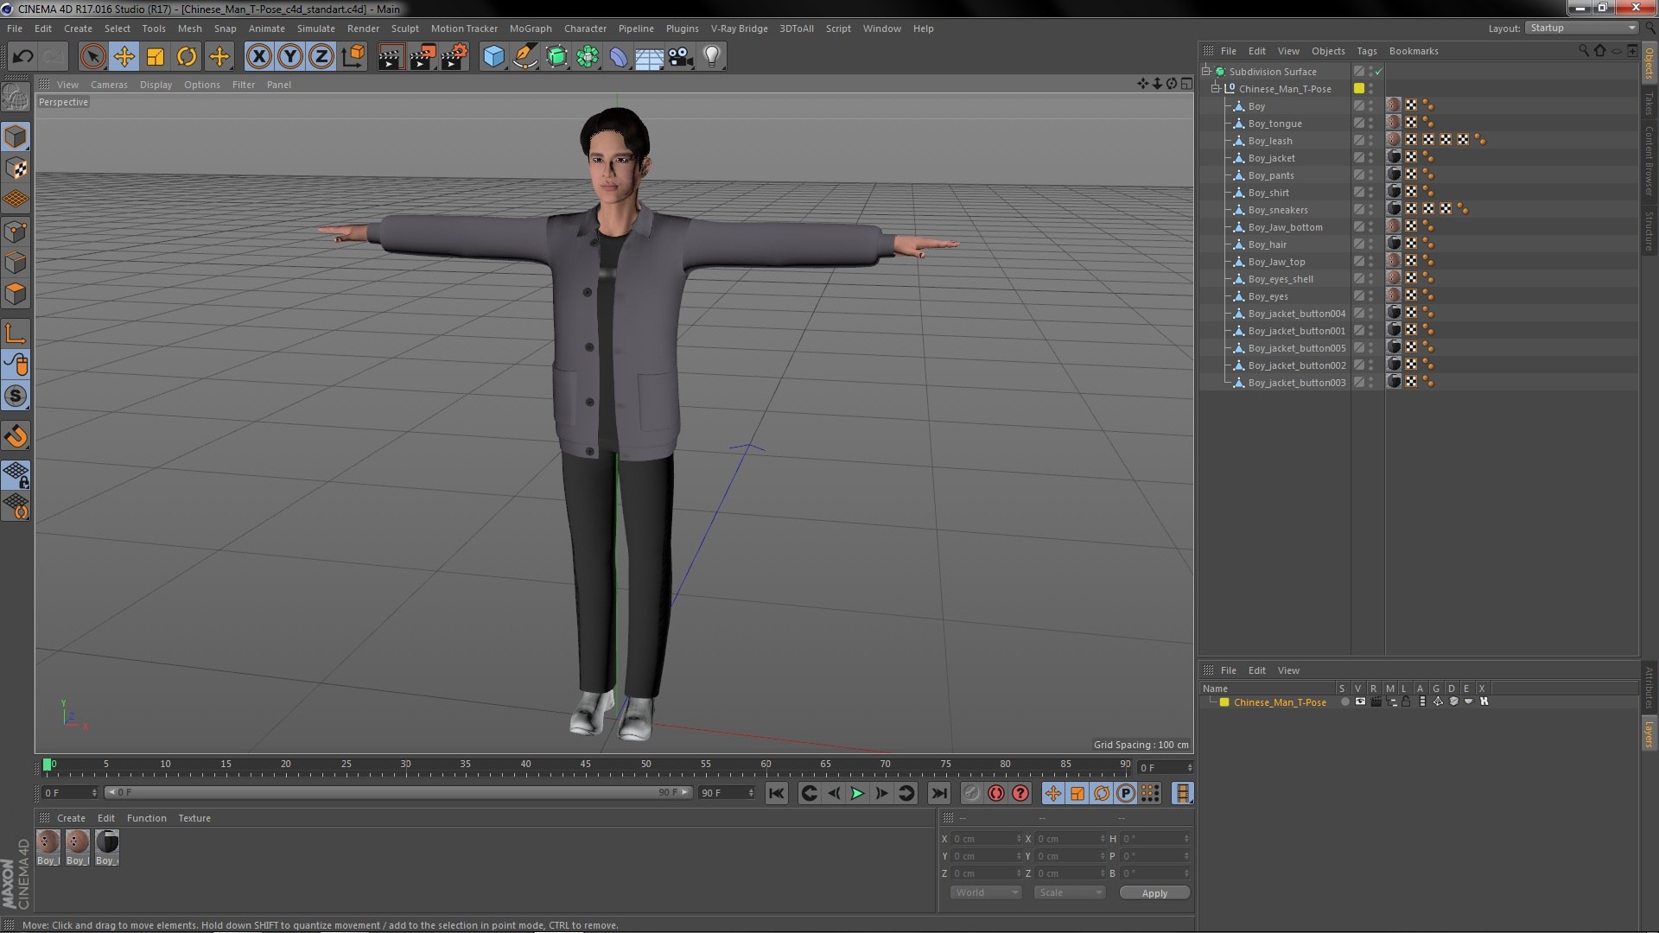Enable Axis mode L-shaped icon

pos(16,333)
